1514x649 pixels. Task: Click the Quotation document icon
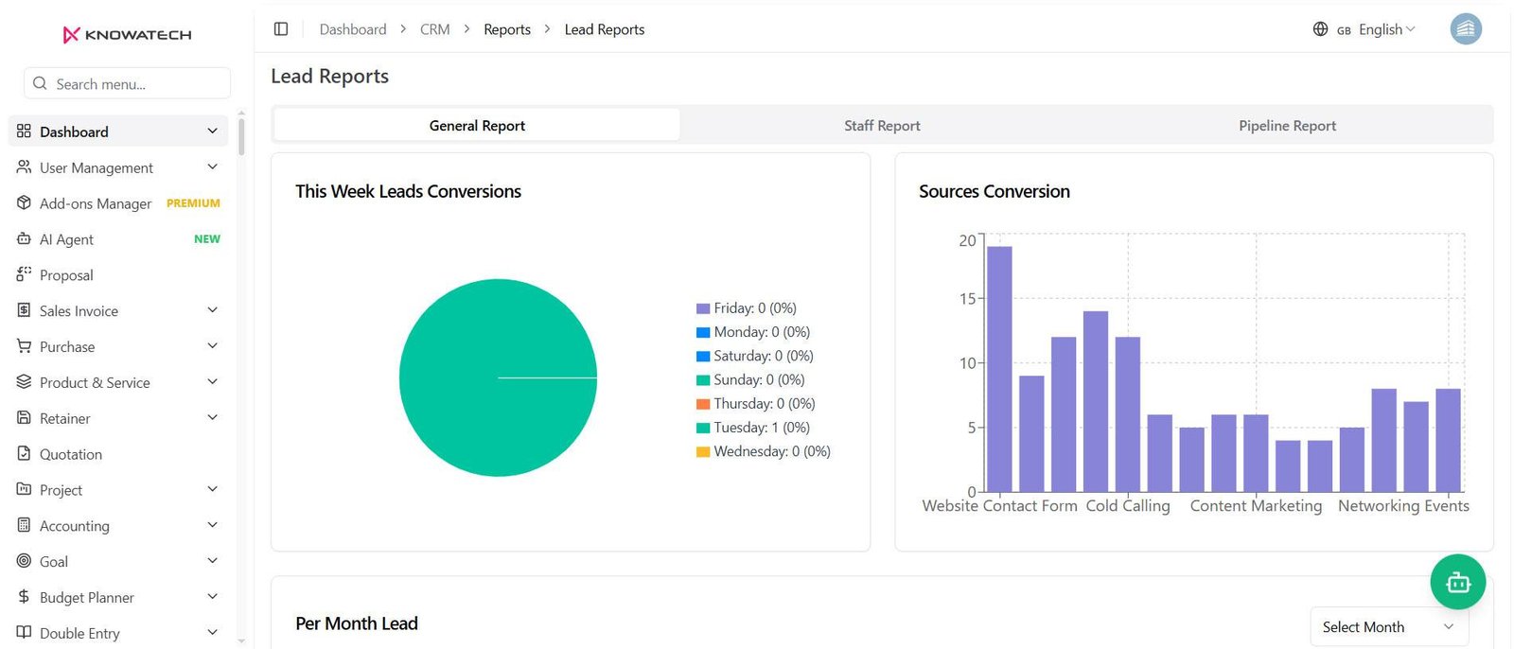(x=24, y=454)
